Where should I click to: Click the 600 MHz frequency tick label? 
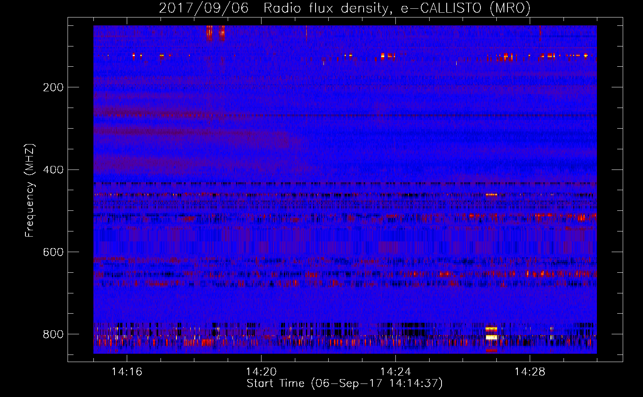(x=53, y=252)
